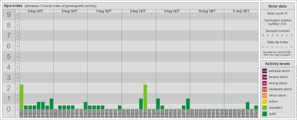Screen dimensions: 297x120
Task: Click the '21 24' hour label under 7 Aug
Action: tap(120, 113)
